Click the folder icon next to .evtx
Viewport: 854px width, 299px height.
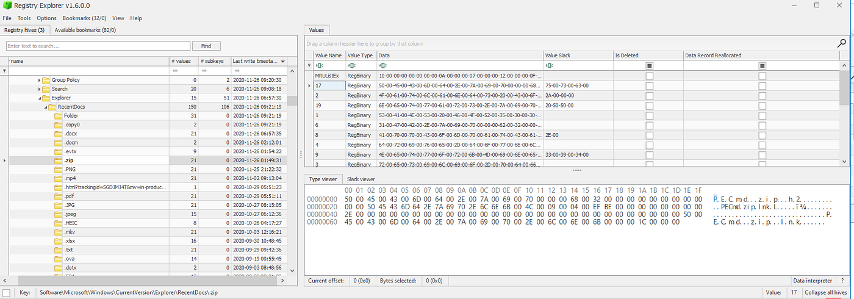(x=59, y=151)
